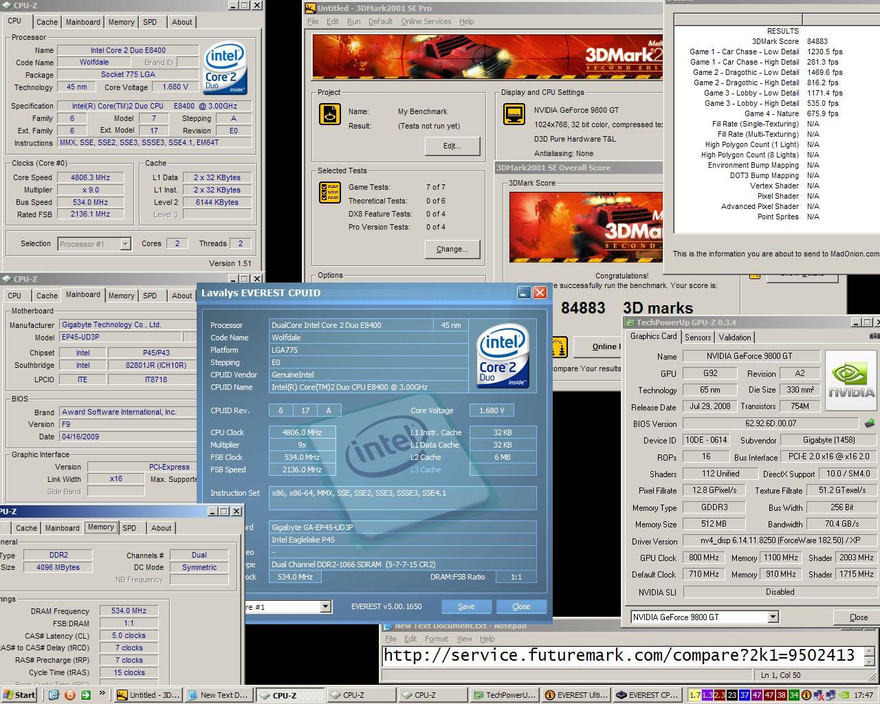Minimize the Lavalys EVEREST CPUID window

[523, 292]
